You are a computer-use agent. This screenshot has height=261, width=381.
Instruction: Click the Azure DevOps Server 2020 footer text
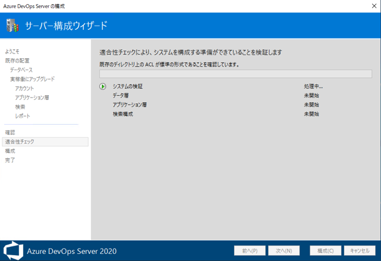pyautogui.click(x=71, y=251)
